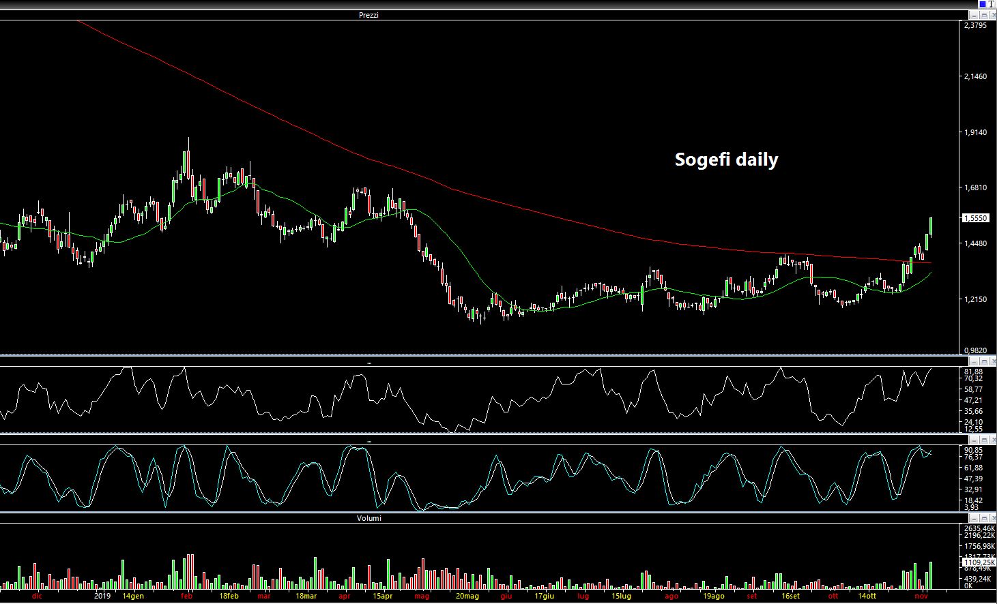
Task: Click the '17giu' date axis label
Action: [x=544, y=596]
